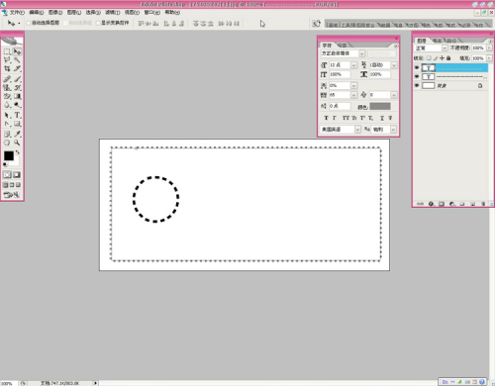Apply all caps style button
495x386 pixels.
(x=346, y=118)
